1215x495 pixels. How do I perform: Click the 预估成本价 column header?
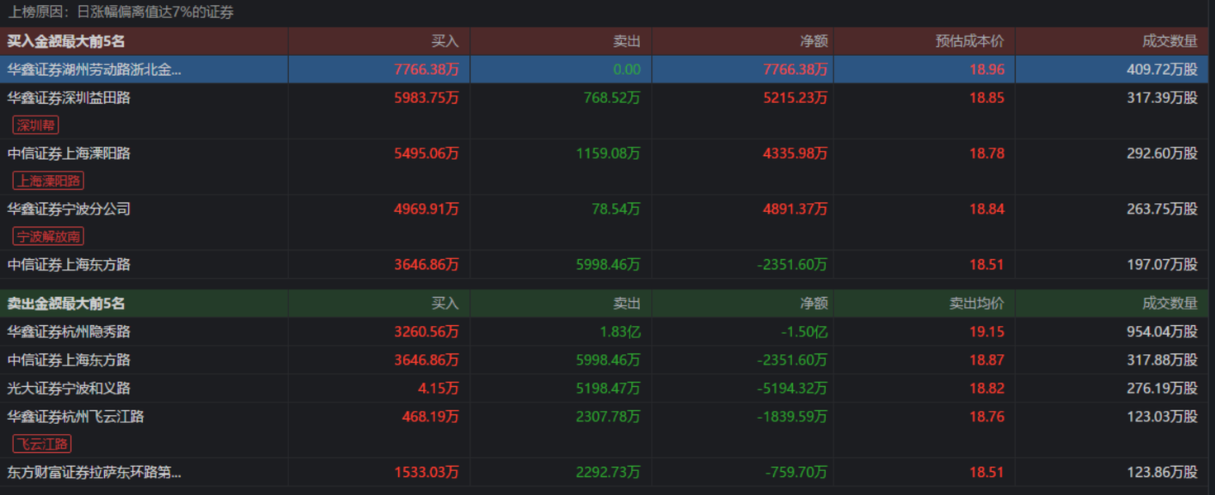click(x=970, y=41)
